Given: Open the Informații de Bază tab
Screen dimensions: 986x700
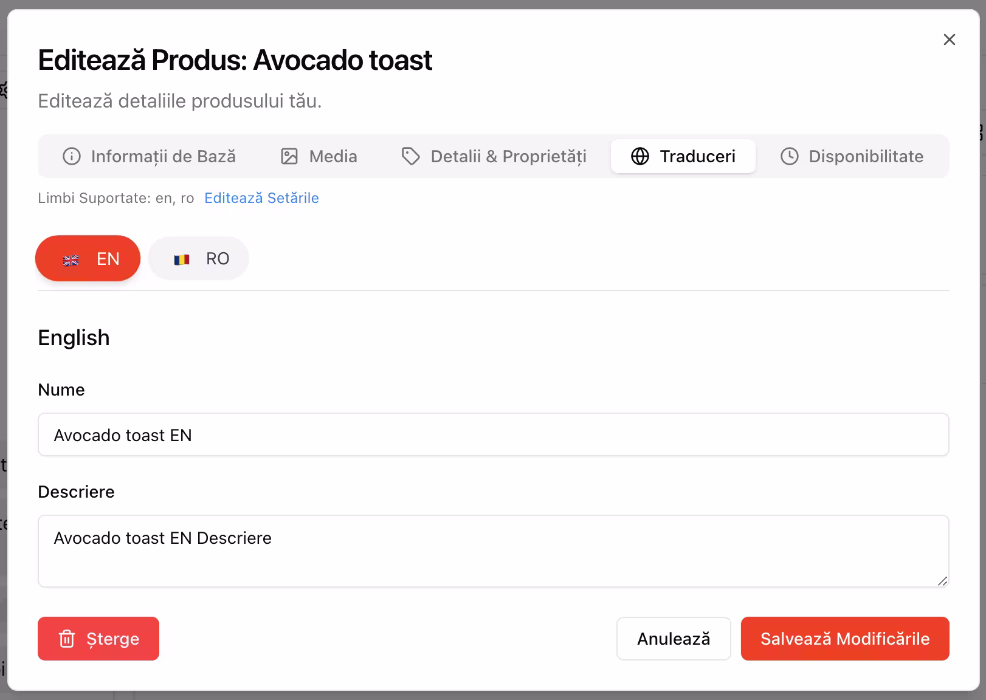Looking at the screenshot, I should coord(149,156).
